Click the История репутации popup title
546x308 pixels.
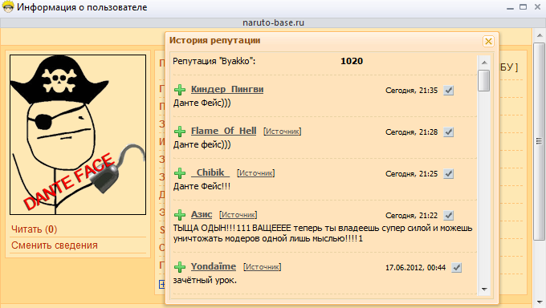click(x=215, y=40)
